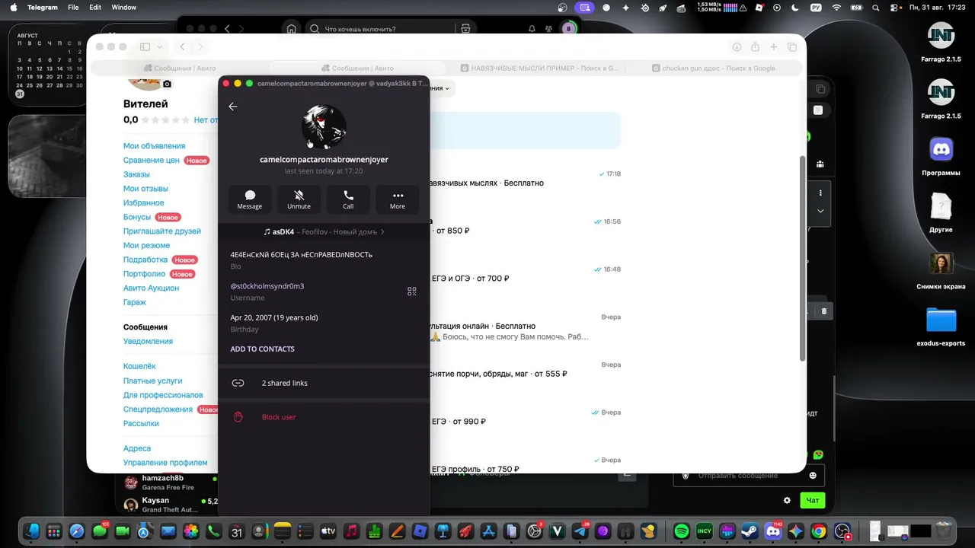View the Telegram user's profile avatar
The height and width of the screenshot is (548, 975).
(324, 126)
